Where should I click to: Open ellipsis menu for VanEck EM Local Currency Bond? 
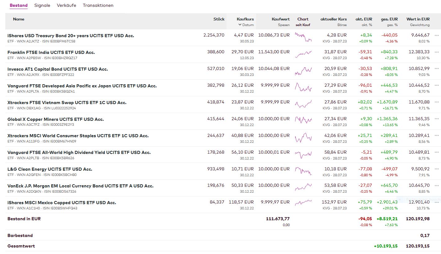[437, 186]
